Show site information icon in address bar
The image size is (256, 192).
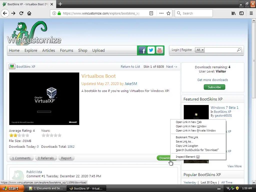54,13
